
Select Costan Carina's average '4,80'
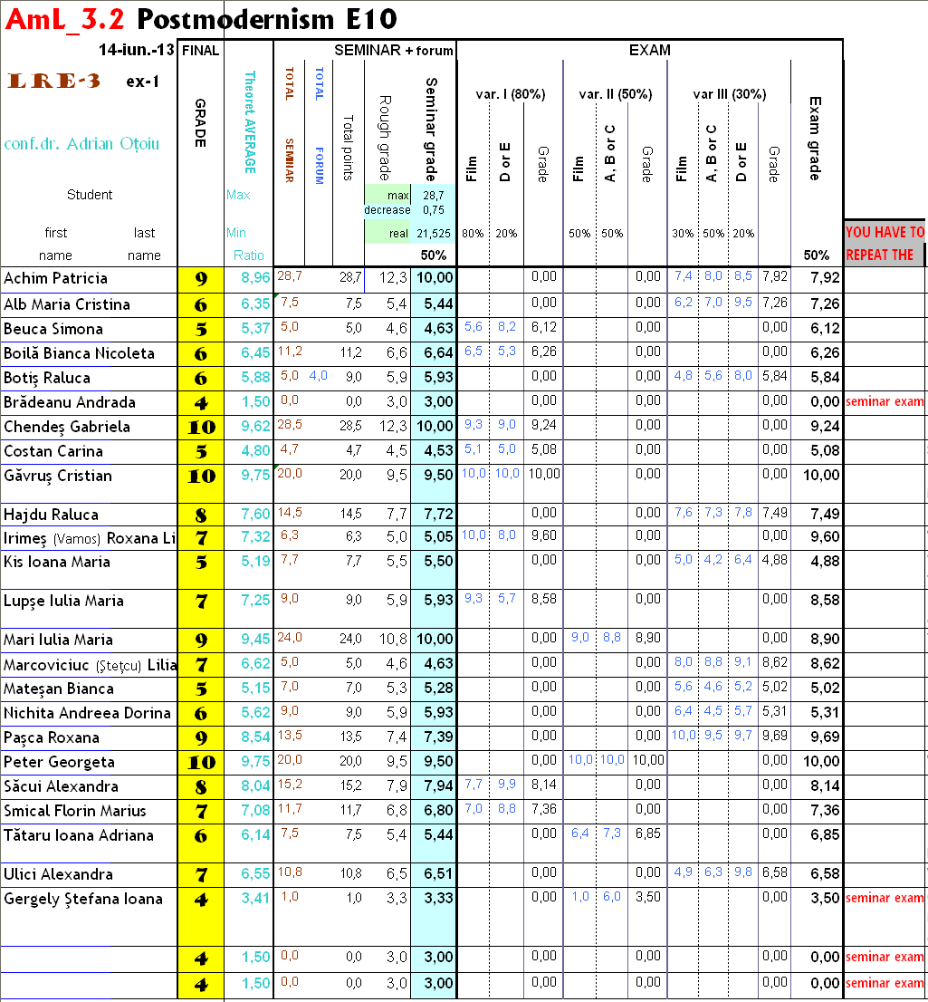[255, 450]
